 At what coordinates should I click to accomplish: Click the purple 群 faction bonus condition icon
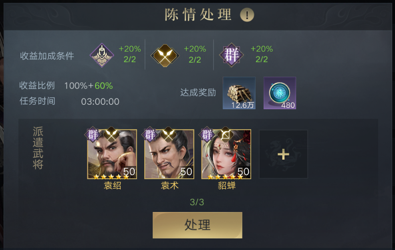click(231, 55)
